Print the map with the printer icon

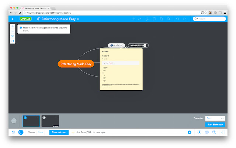pos(206,132)
